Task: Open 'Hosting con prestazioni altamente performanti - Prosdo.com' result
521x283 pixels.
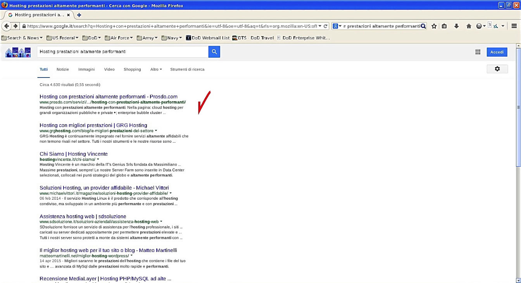Action: pos(109,97)
